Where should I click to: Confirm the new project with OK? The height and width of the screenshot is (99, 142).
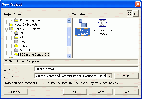75,92
